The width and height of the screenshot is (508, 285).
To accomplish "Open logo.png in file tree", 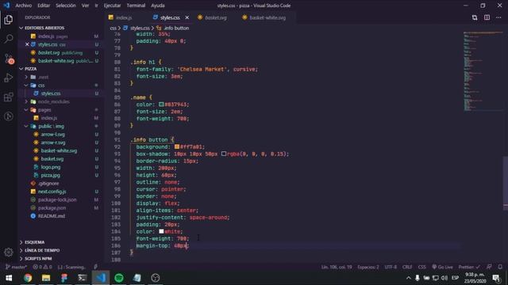I will click(51, 167).
